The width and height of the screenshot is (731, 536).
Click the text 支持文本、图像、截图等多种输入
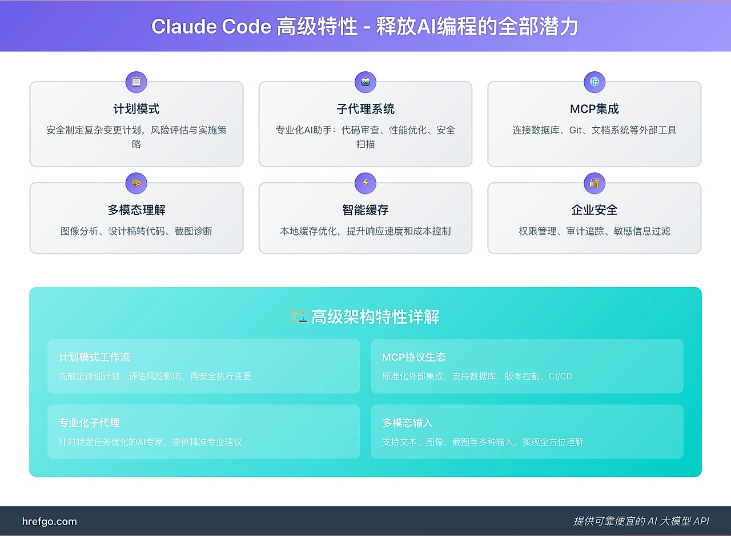pyautogui.click(x=483, y=442)
